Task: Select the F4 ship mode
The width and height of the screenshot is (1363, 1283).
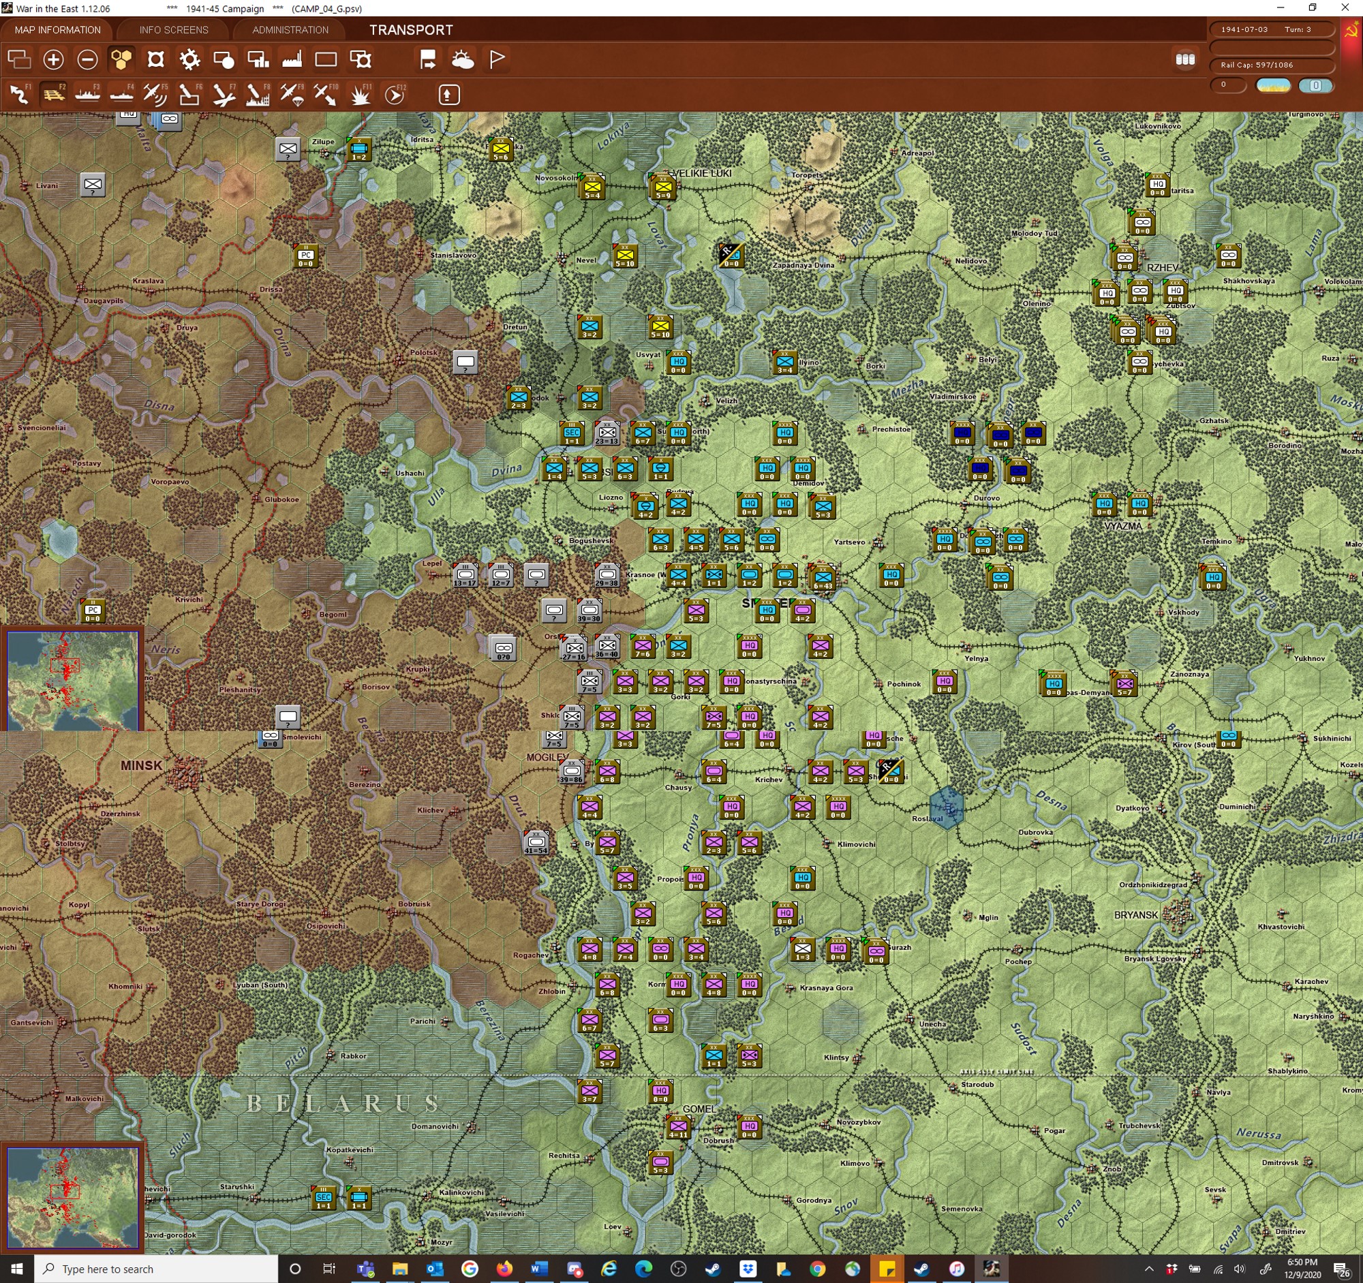Action: click(121, 94)
